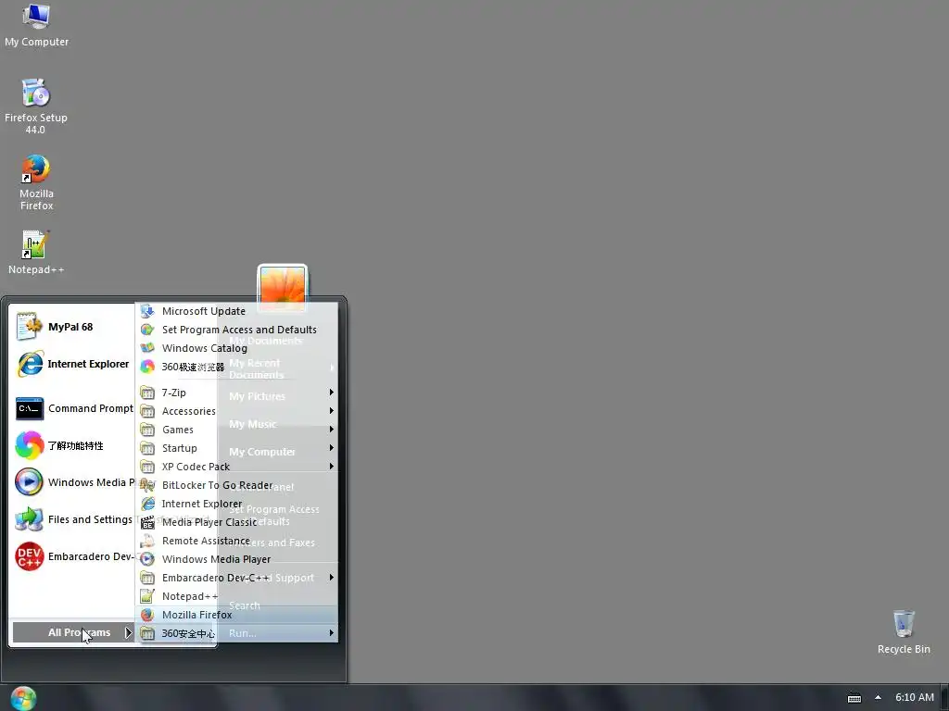Click the user account picture thumbnail
The height and width of the screenshot is (711, 949).
(x=283, y=287)
